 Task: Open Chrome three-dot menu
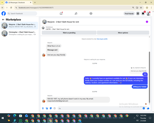pos(151,8)
